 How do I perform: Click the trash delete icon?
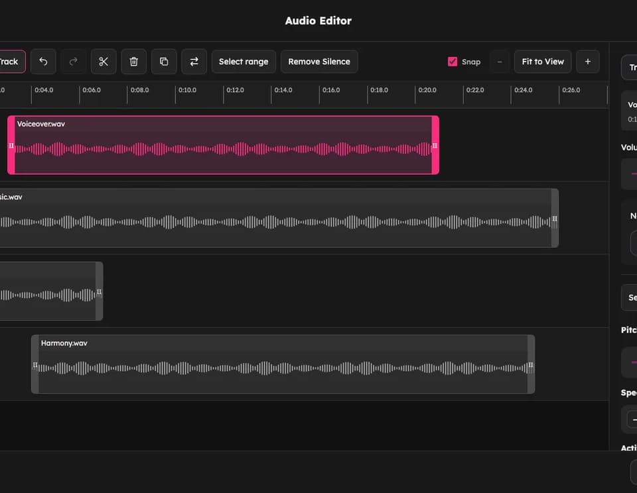tap(133, 62)
